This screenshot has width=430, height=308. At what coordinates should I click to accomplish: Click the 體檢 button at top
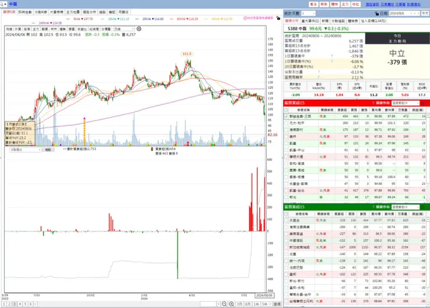[x=335, y=5]
